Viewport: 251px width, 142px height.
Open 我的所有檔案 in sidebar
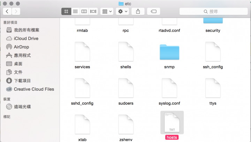pos(30,30)
